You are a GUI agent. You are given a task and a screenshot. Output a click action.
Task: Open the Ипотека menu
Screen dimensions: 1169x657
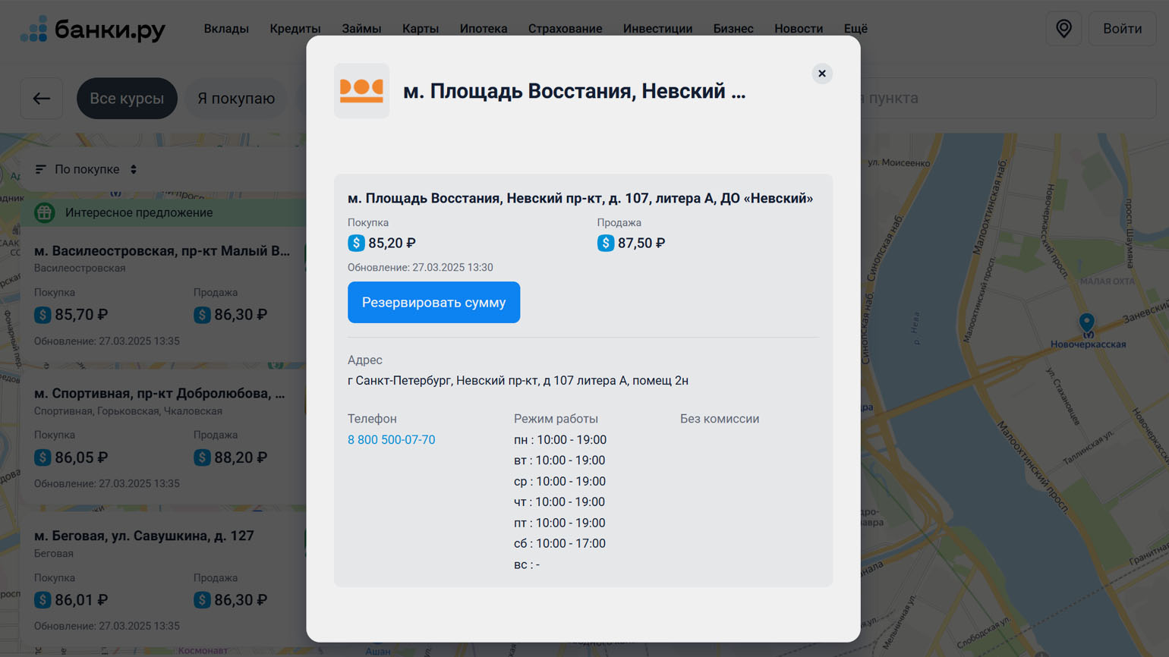(483, 29)
